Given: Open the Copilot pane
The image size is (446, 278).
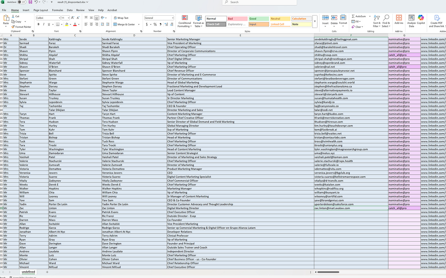Looking at the screenshot, I should pos(421,20).
